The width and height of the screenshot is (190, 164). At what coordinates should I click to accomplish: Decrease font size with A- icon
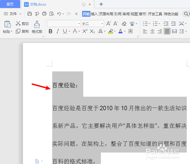tap(116, 24)
